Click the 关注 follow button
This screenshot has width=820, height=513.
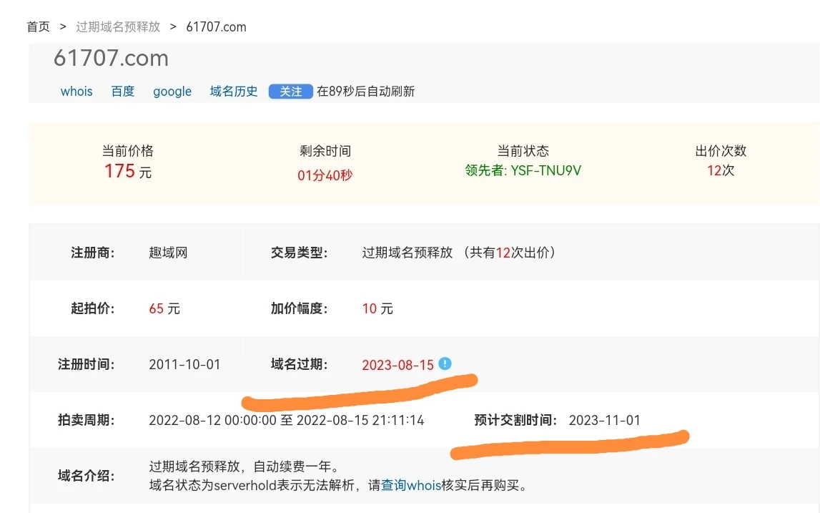pos(290,92)
